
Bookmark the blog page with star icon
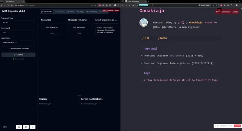coord(216,5)
